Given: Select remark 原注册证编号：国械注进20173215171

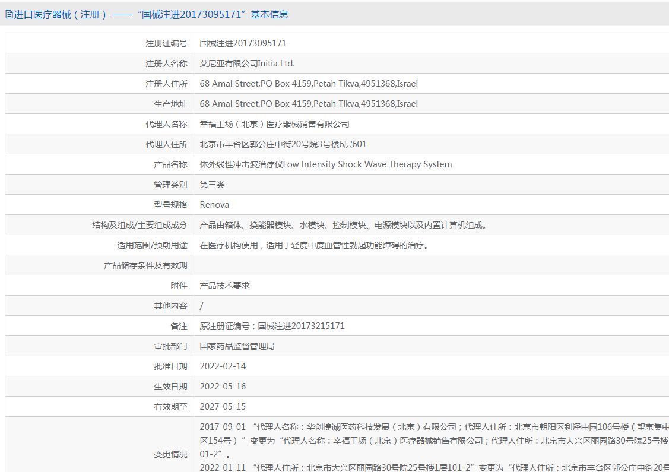Looking at the screenshot, I should click(x=272, y=326).
